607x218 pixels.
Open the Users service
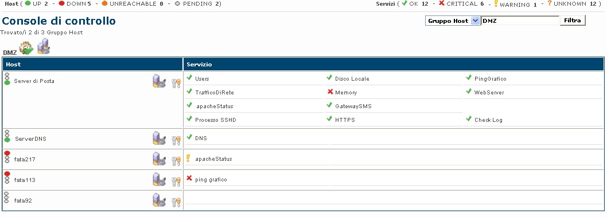(202, 79)
